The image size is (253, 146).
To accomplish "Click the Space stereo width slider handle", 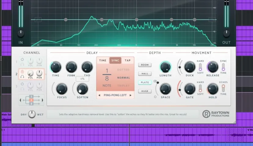I will click(158, 83).
